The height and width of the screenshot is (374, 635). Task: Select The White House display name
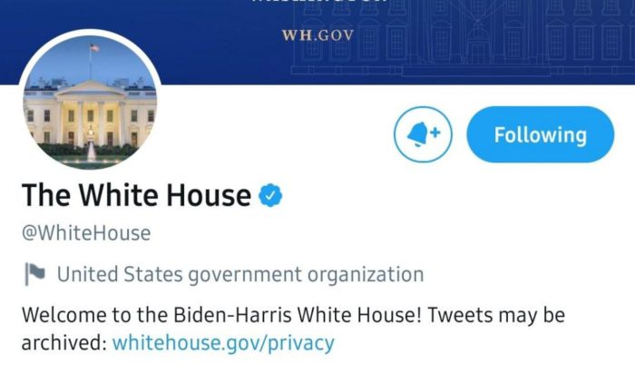pos(136,195)
